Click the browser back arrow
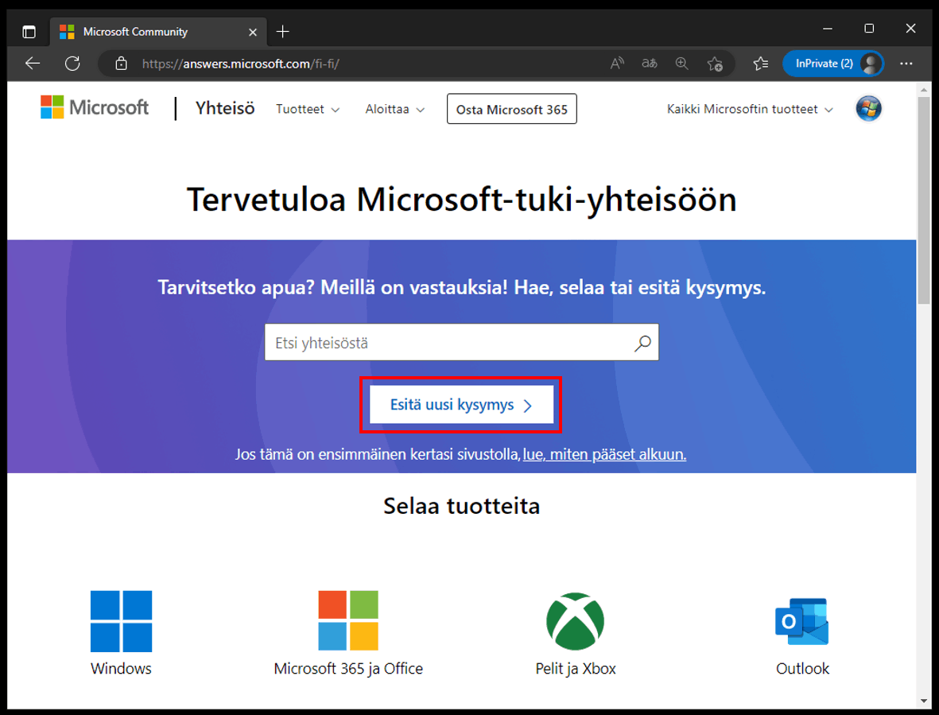 pos(33,64)
